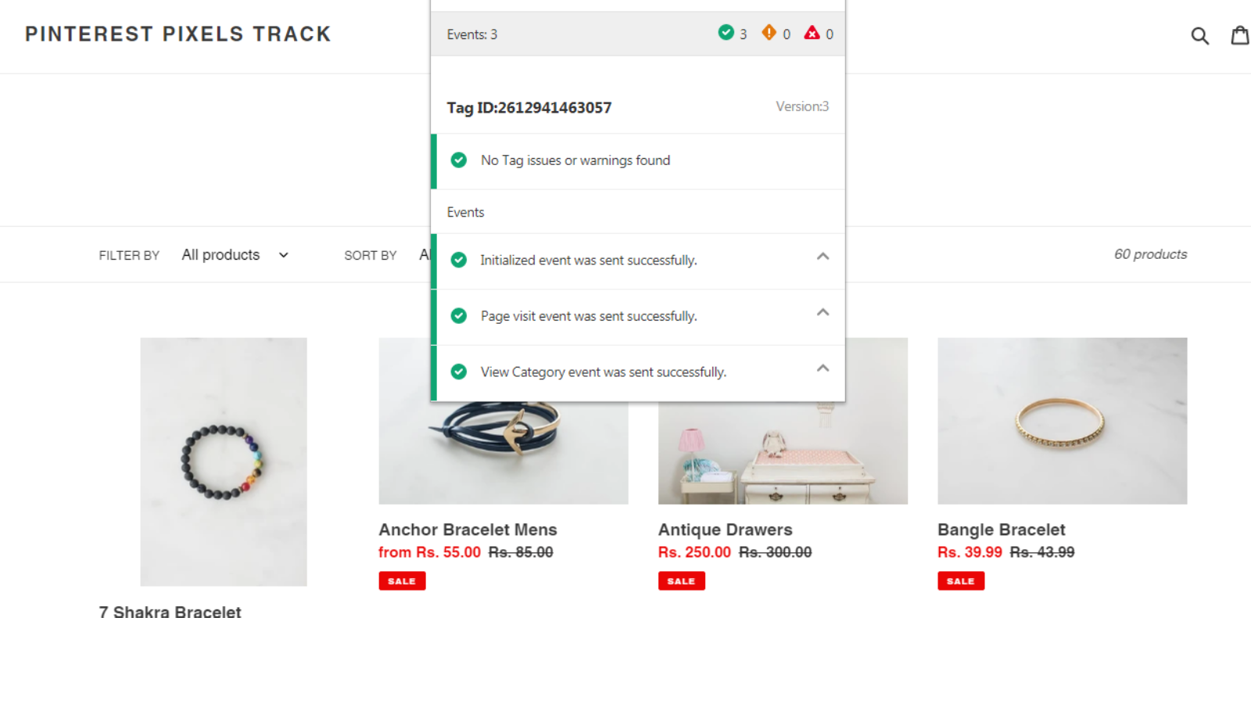Click the Antique Drawers SALE badge
The width and height of the screenshot is (1251, 704).
click(681, 581)
